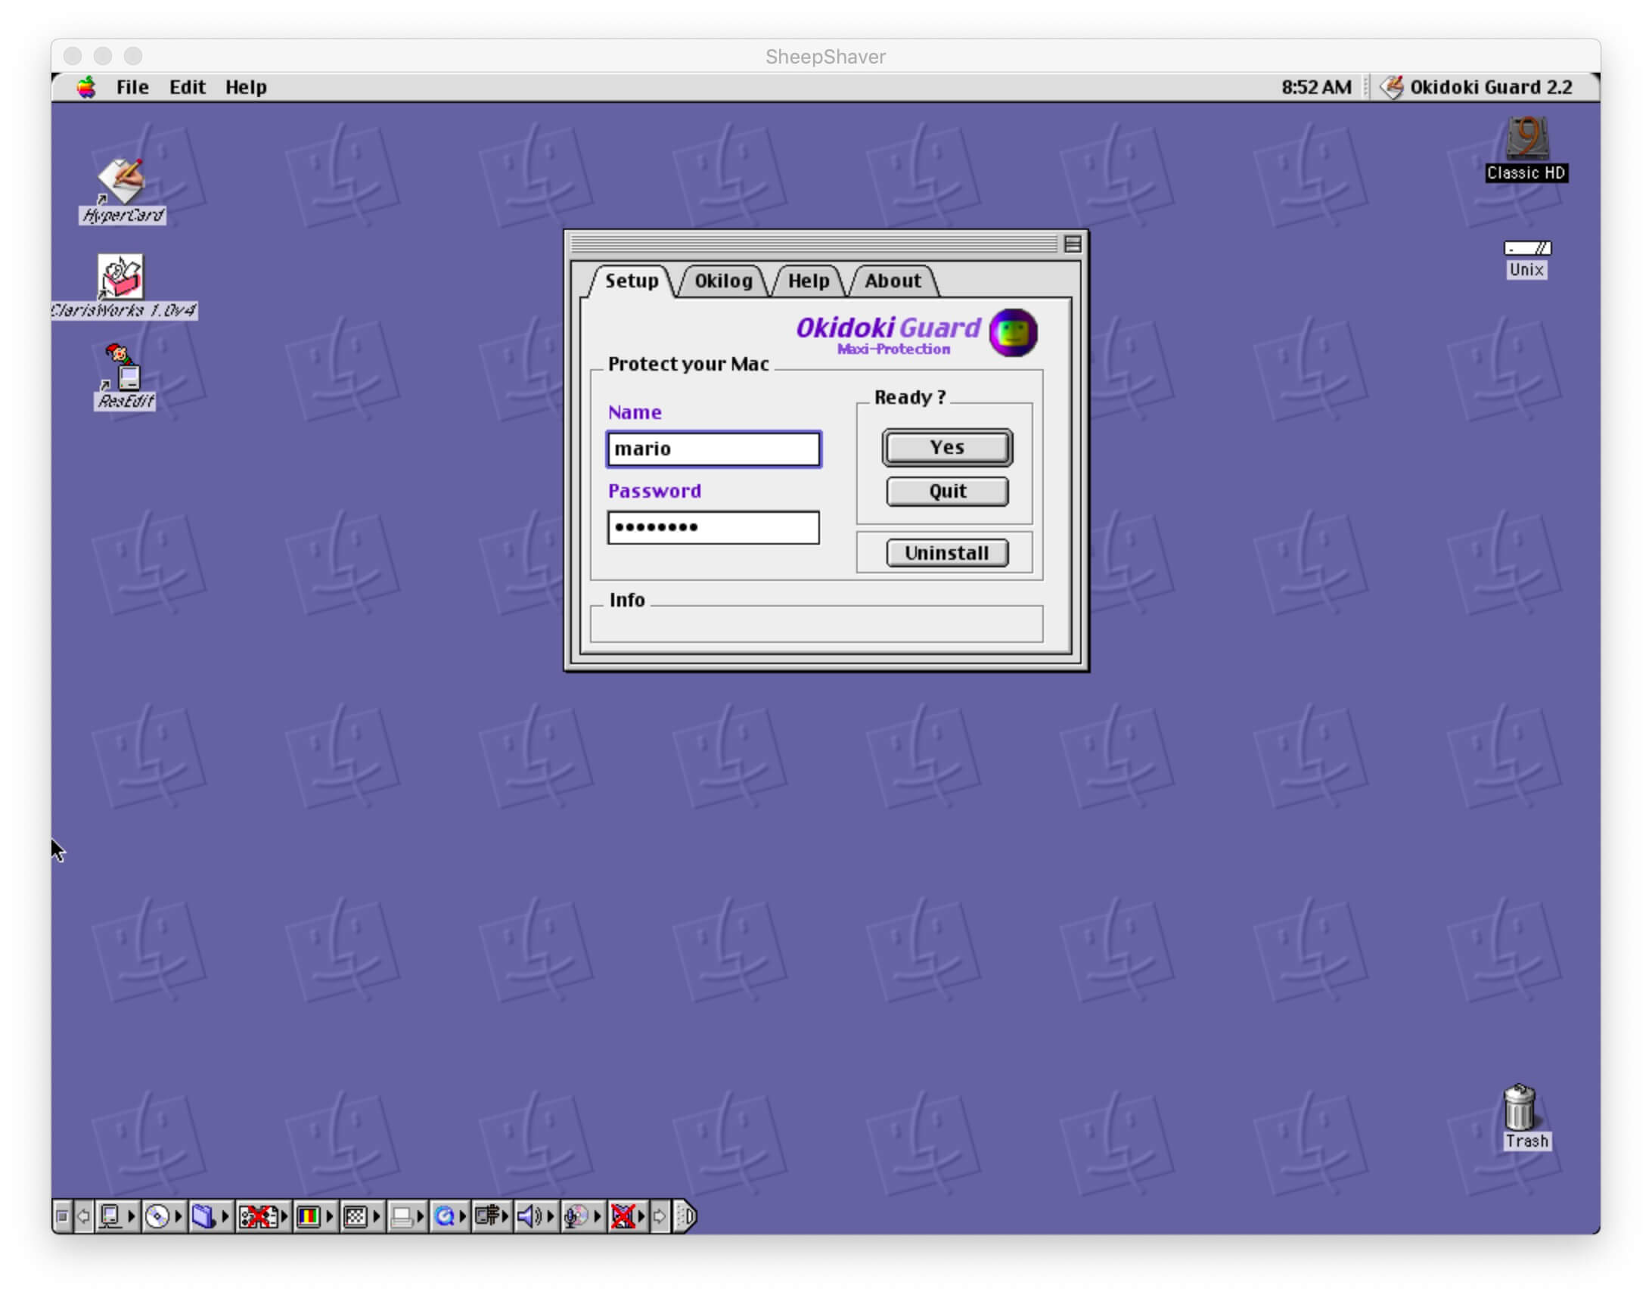
Task: Select the Unix volume icon
Action: coord(1526,249)
